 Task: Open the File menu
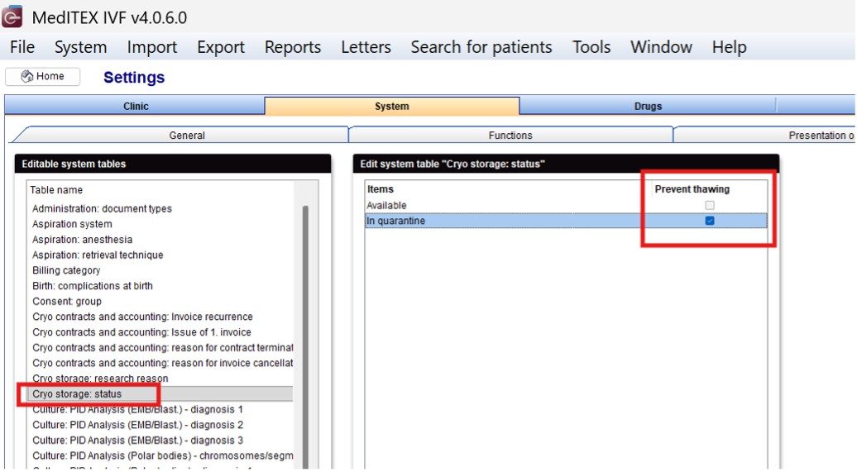pyautogui.click(x=22, y=47)
